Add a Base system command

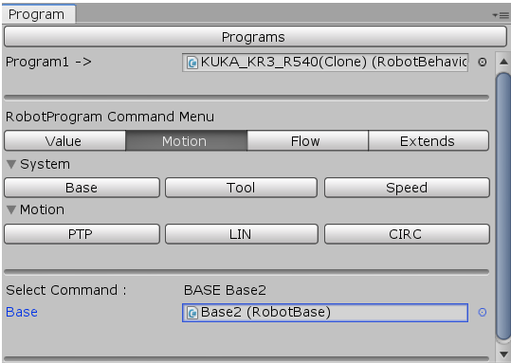tap(82, 188)
